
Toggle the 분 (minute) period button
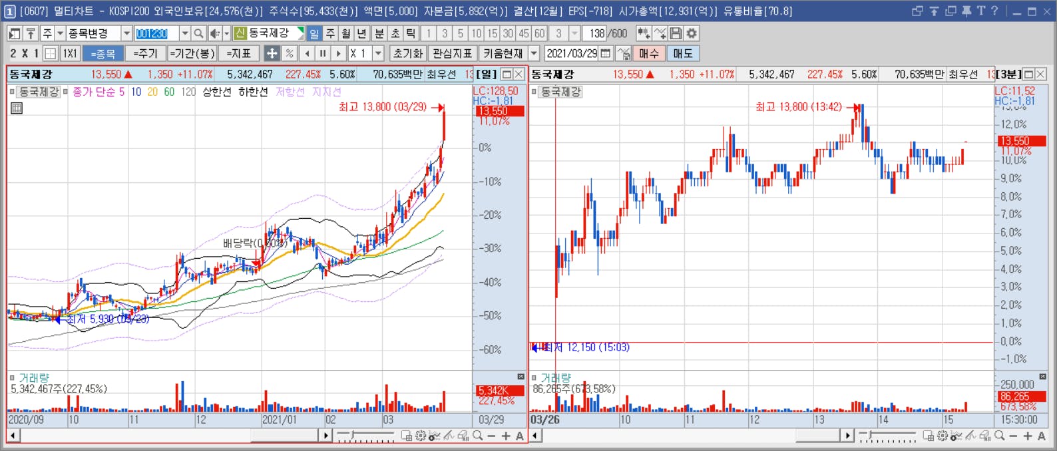click(379, 33)
